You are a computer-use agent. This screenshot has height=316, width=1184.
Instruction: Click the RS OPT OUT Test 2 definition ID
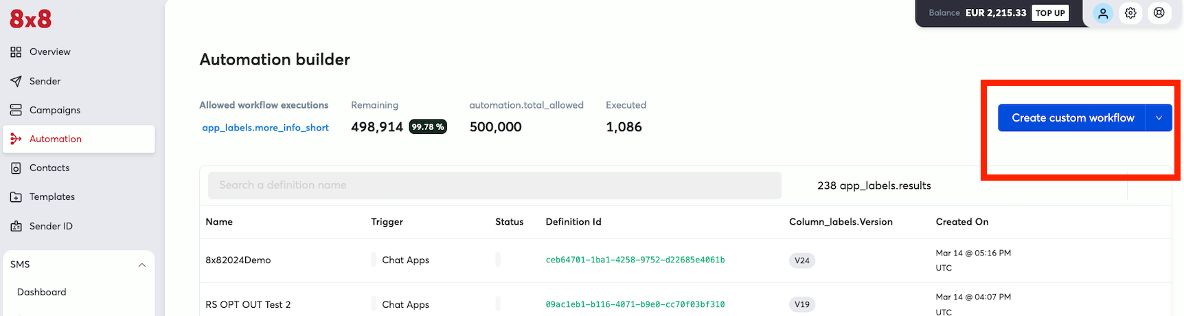pos(635,304)
